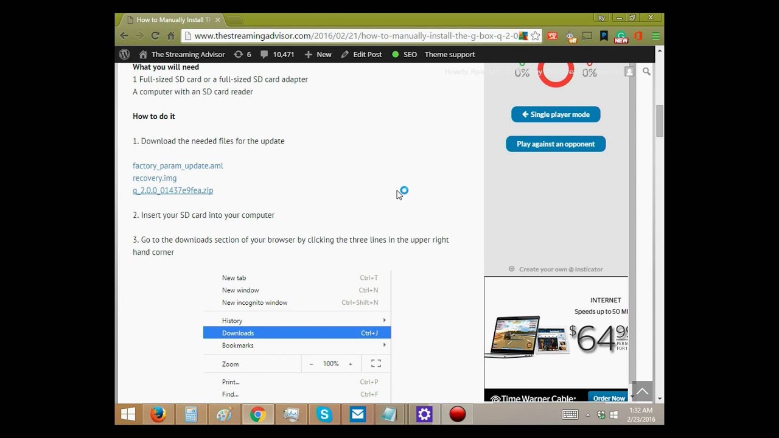Click the extension showing off badge
Viewport: 779px width, 438px height.
click(570, 36)
